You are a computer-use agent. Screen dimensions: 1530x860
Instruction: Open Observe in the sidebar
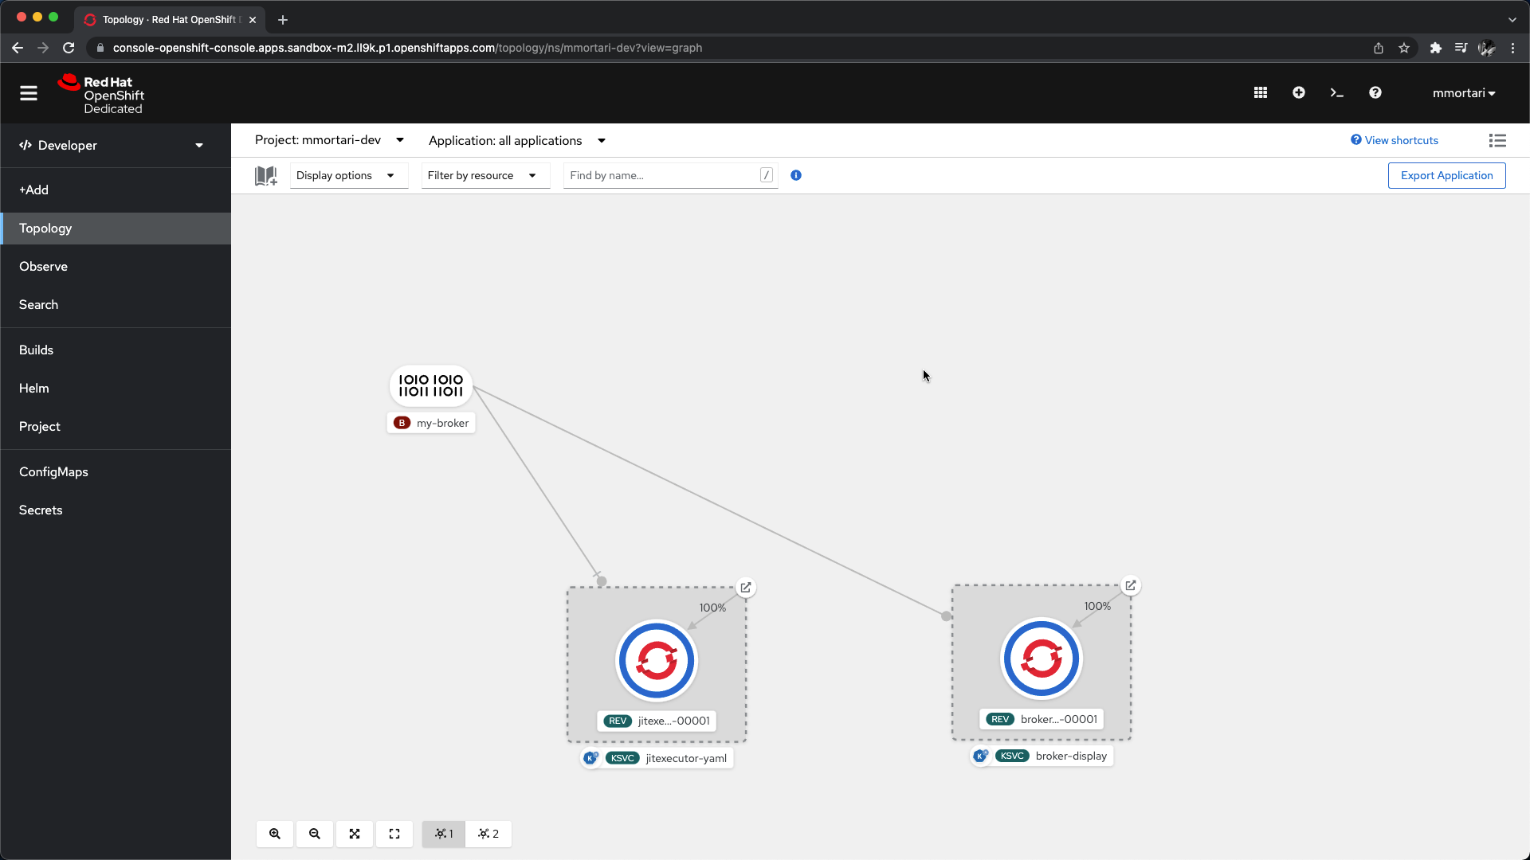[43, 267]
